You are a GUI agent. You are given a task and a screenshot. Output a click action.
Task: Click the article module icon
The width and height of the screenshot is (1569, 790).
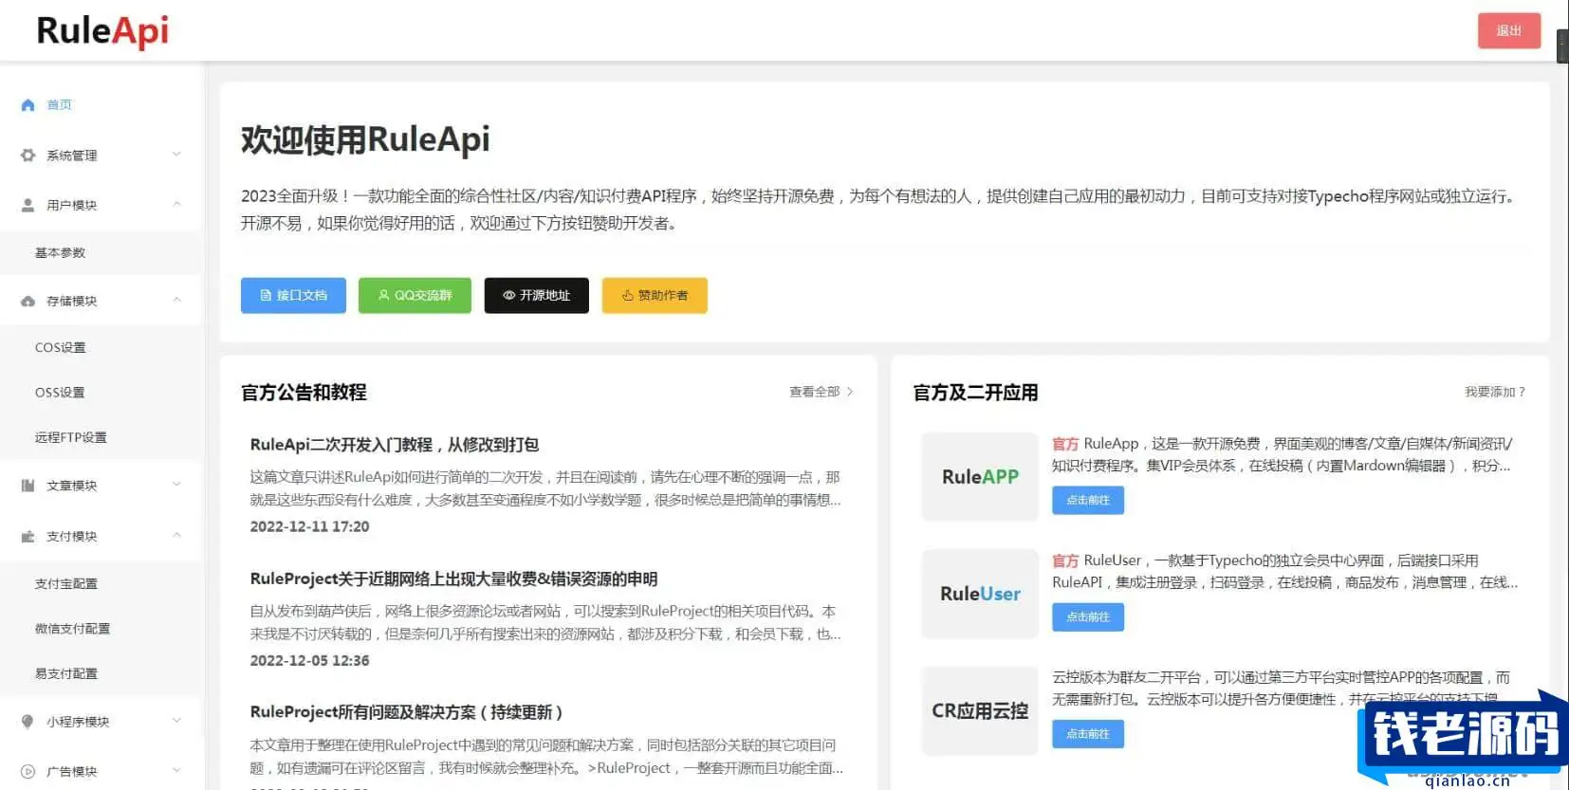28,486
